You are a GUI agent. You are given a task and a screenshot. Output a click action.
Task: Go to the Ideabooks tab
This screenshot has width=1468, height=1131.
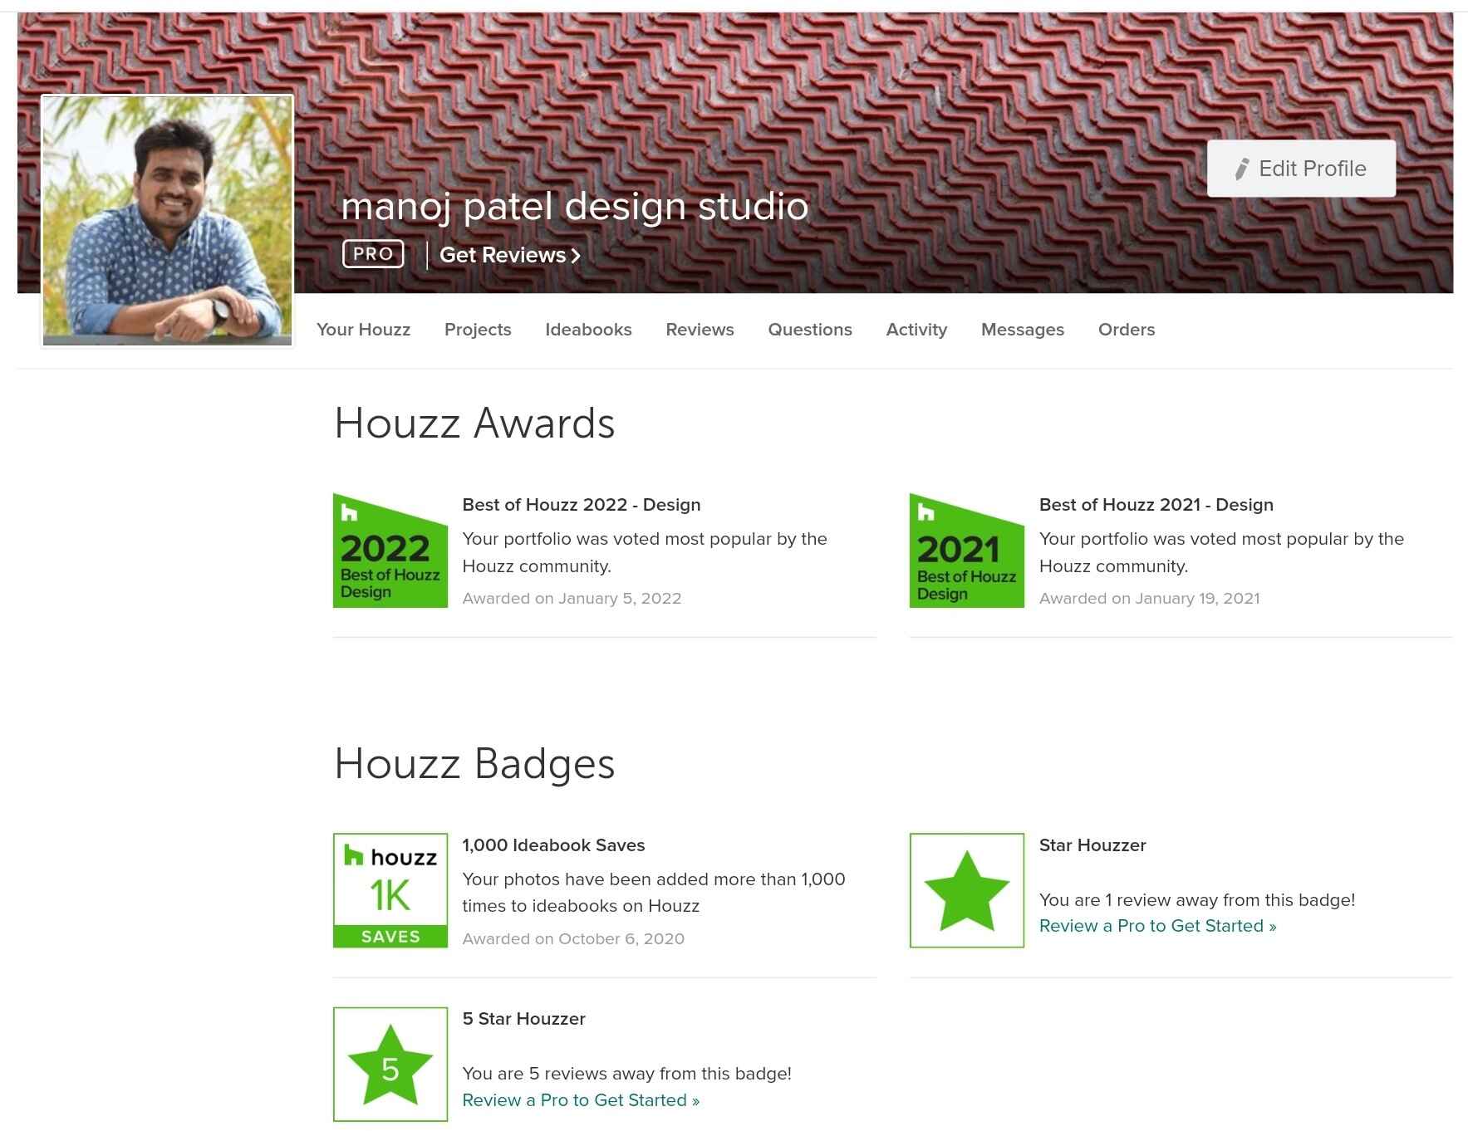click(x=588, y=330)
